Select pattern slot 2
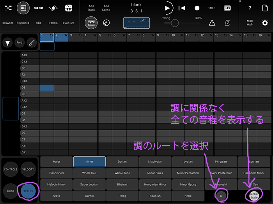The width and height of the screenshot is (273, 204). [x=62, y=37]
